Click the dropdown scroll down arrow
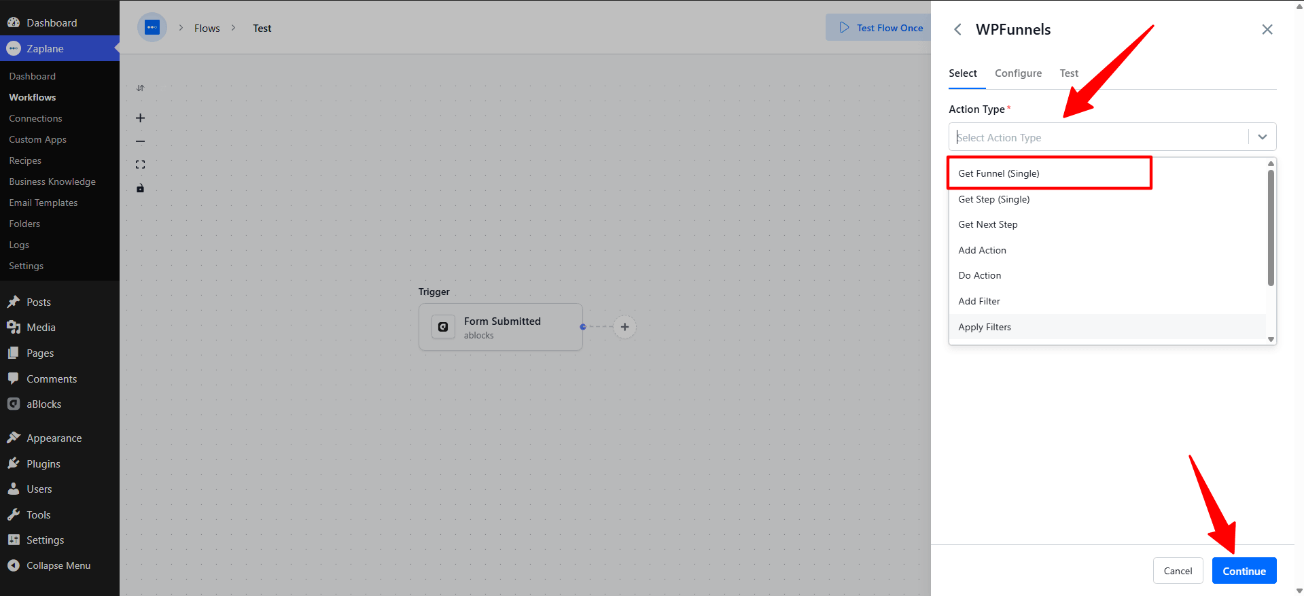The image size is (1304, 596). click(x=1271, y=339)
